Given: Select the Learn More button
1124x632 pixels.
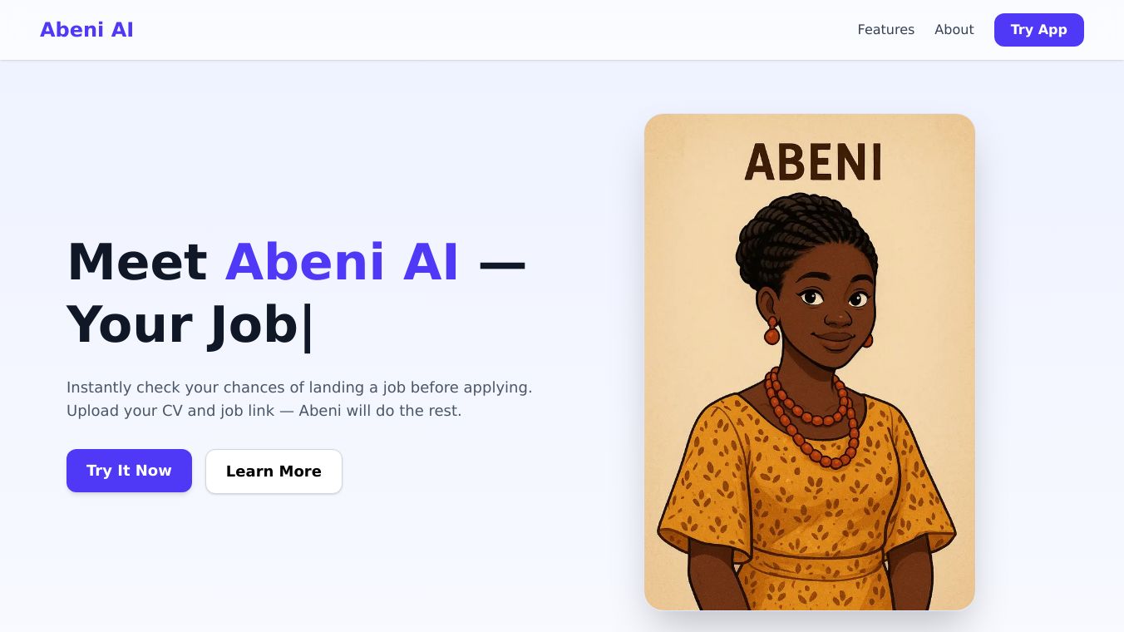Looking at the screenshot, I should 274,472.
